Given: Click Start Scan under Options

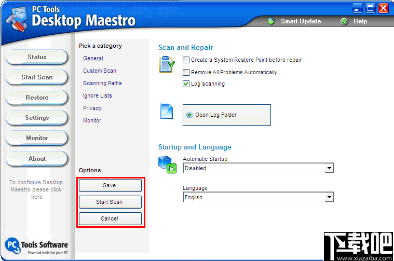Looking at the screenshot, I should tap(111, 202).
